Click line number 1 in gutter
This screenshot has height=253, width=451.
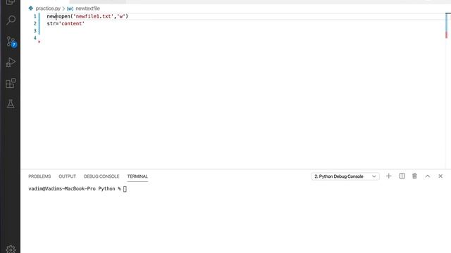(x=35, y=16)
